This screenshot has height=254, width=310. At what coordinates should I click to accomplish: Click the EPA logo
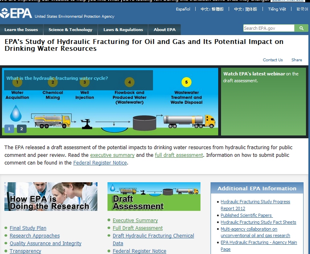16,13
